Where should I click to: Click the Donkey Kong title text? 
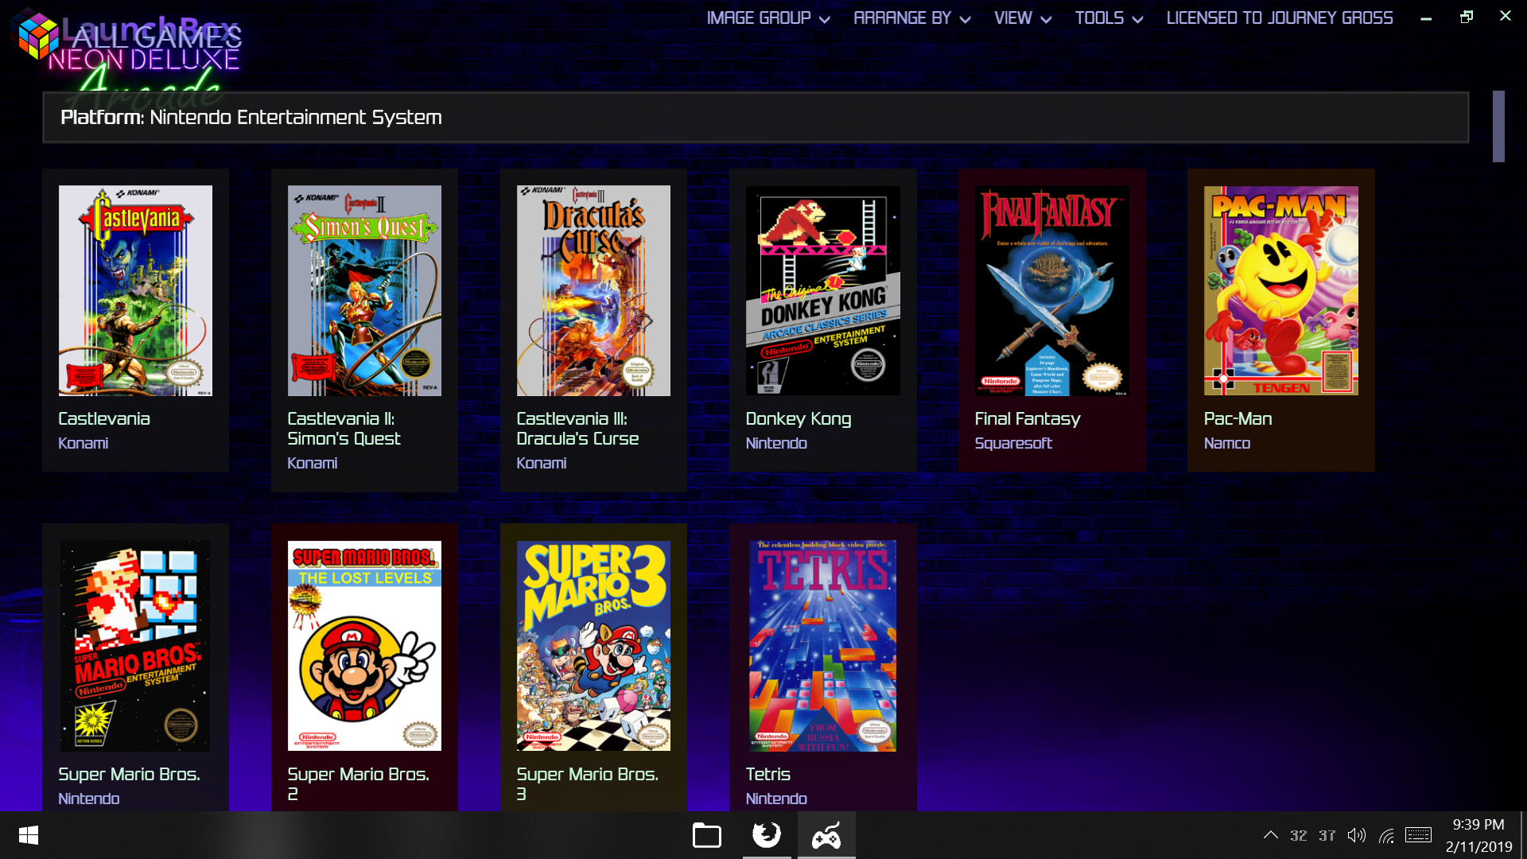798,418
